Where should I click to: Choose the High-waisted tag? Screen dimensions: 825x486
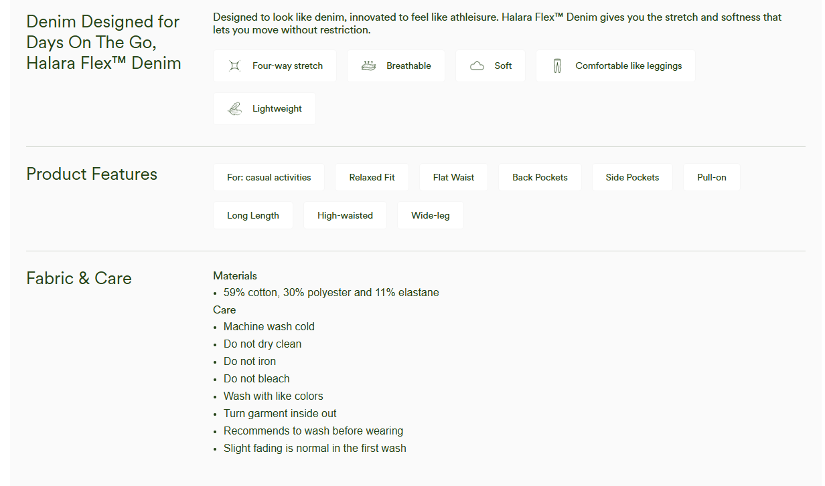click(x=345, y=216)
